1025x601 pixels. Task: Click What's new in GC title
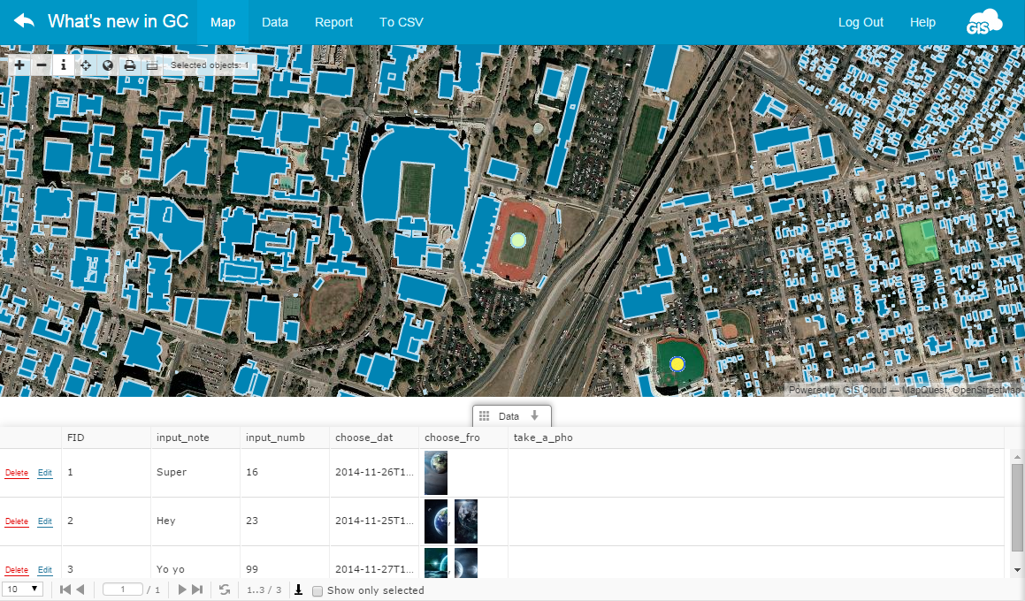click(x=119, y=21)
